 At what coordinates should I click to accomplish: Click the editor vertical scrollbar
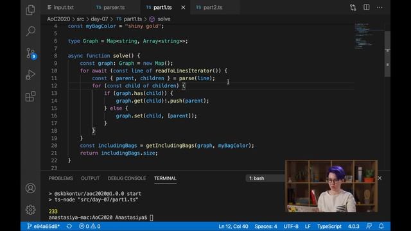387,54
